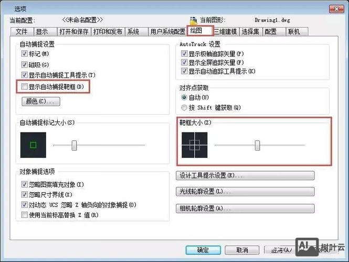Toggle 忽略图案填充对象(I) checkbox
349x262 pixels.
pos(24,184)
